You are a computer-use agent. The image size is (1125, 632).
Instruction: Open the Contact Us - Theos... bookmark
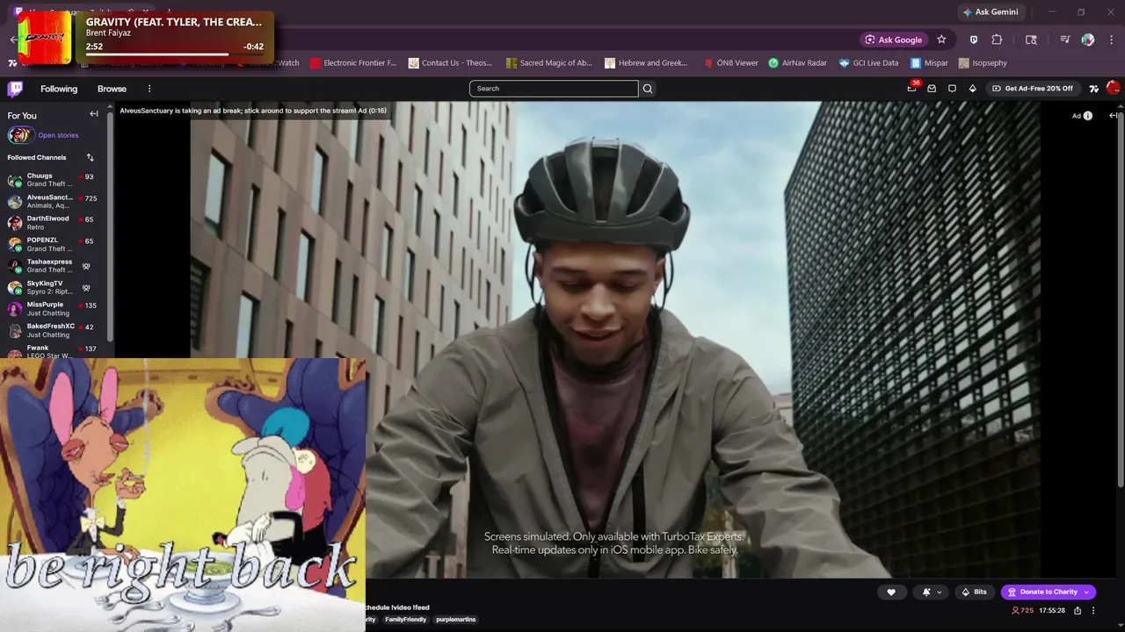point(450,63)
